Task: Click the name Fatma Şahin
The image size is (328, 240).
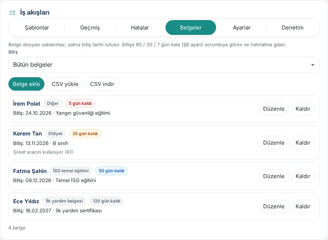Action: click(30, 171)
